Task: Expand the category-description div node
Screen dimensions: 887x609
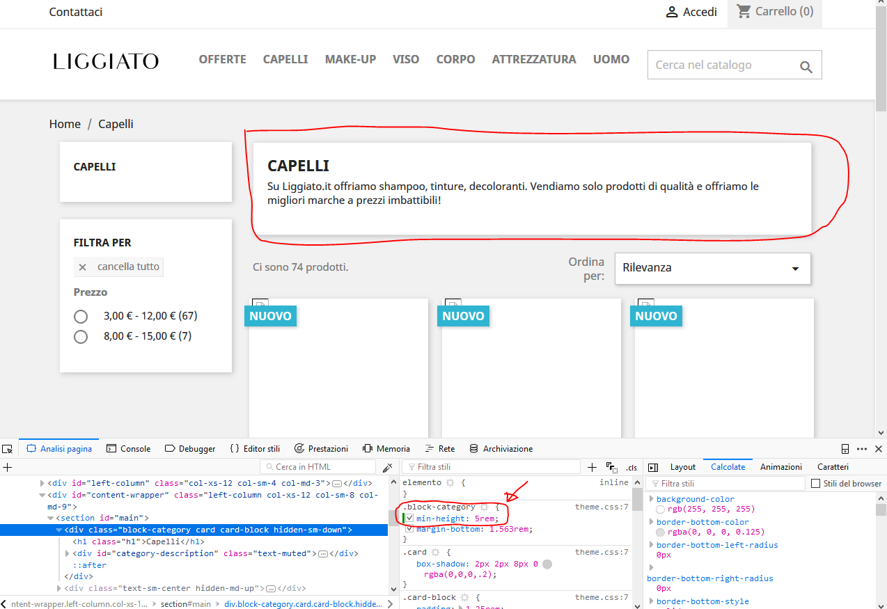Action: tap(68, 553)
